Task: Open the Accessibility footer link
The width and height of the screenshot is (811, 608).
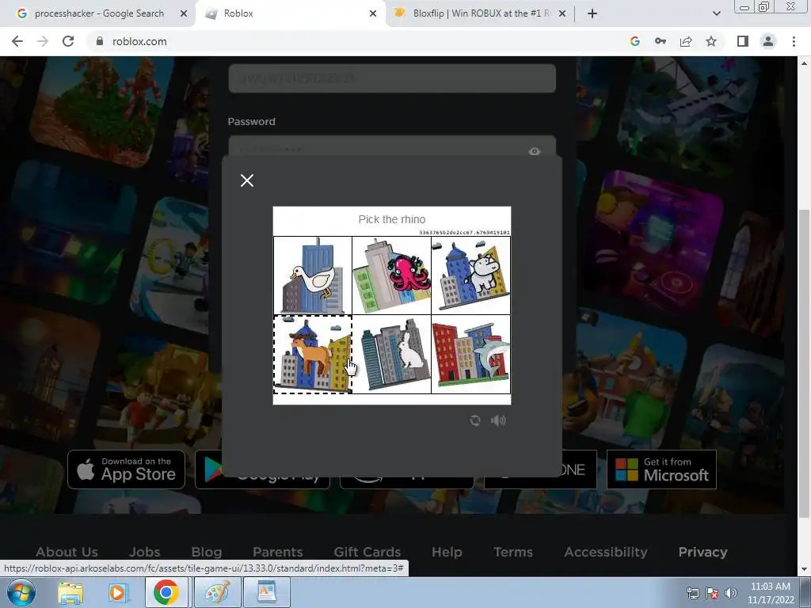Action: tap(606, 552)
